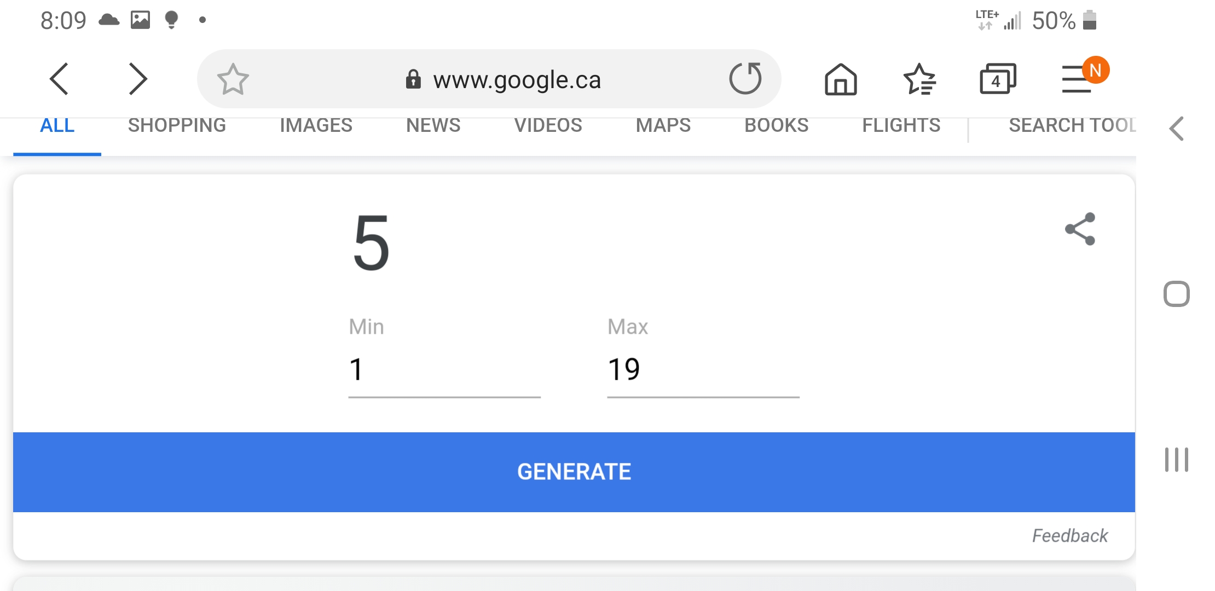Screen dimensions: 1215x591
Task: Edit the Min value field
Action: click(443, 370)
